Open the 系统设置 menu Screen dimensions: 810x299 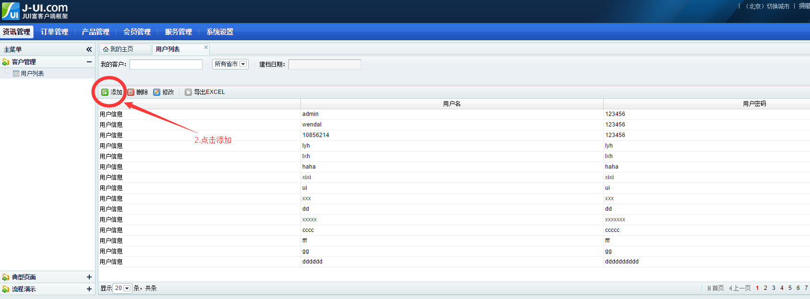pyautogui.click(x=220, y=32)
